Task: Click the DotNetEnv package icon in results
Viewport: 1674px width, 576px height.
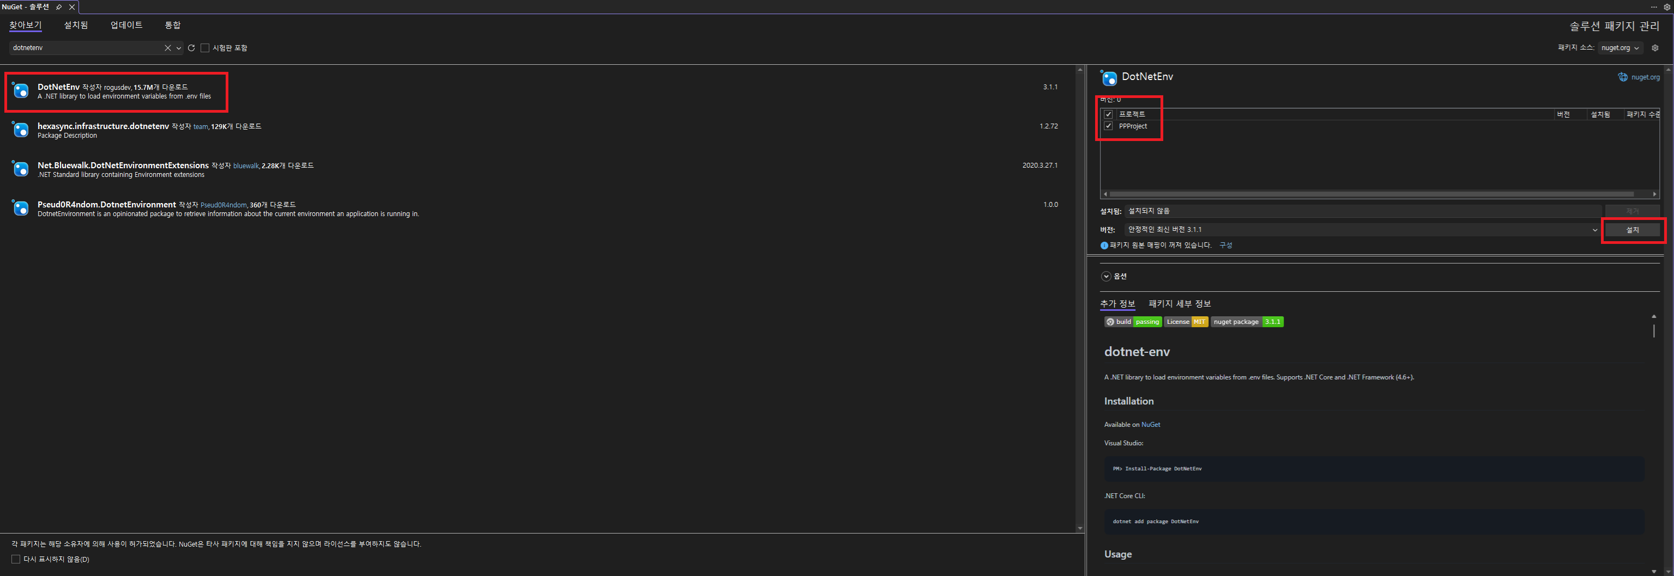Action: [20, 91]
